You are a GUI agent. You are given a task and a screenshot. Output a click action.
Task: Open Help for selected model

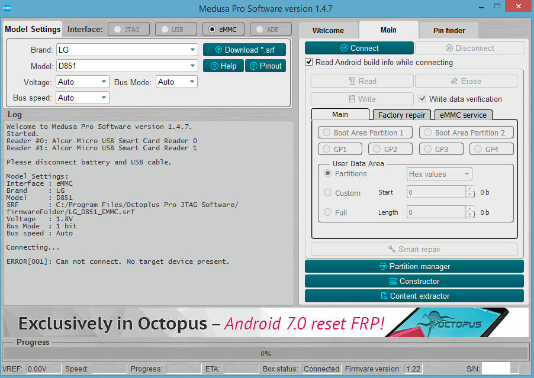[223, 66]
